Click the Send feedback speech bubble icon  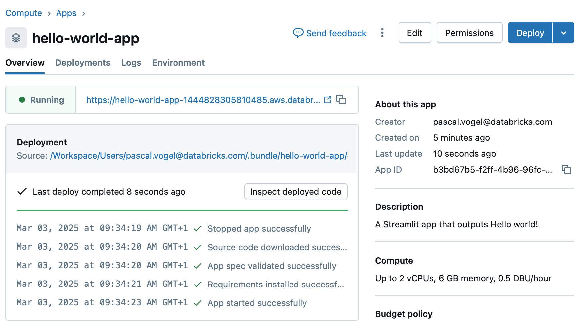298,33
